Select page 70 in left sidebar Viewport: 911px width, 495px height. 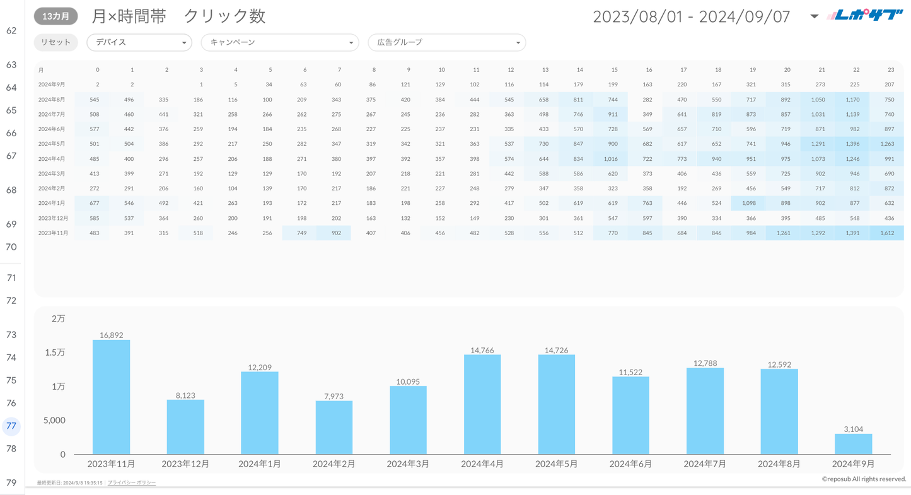[x=11, y=247]
